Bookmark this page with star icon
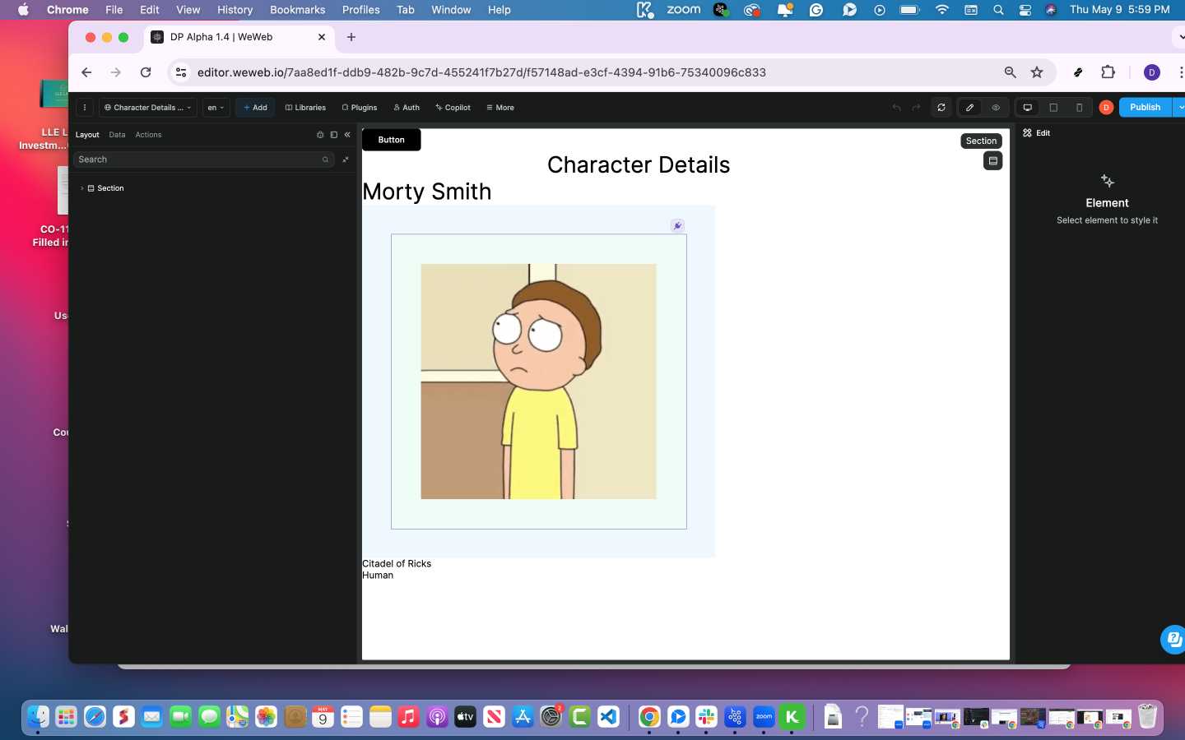The width and height of the screenshot is (1185, 740). (1037, 72)
